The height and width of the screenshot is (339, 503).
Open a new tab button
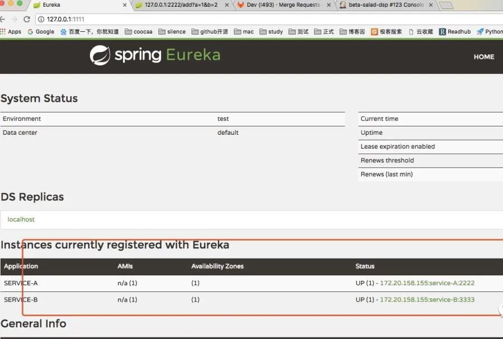point(446,5)
